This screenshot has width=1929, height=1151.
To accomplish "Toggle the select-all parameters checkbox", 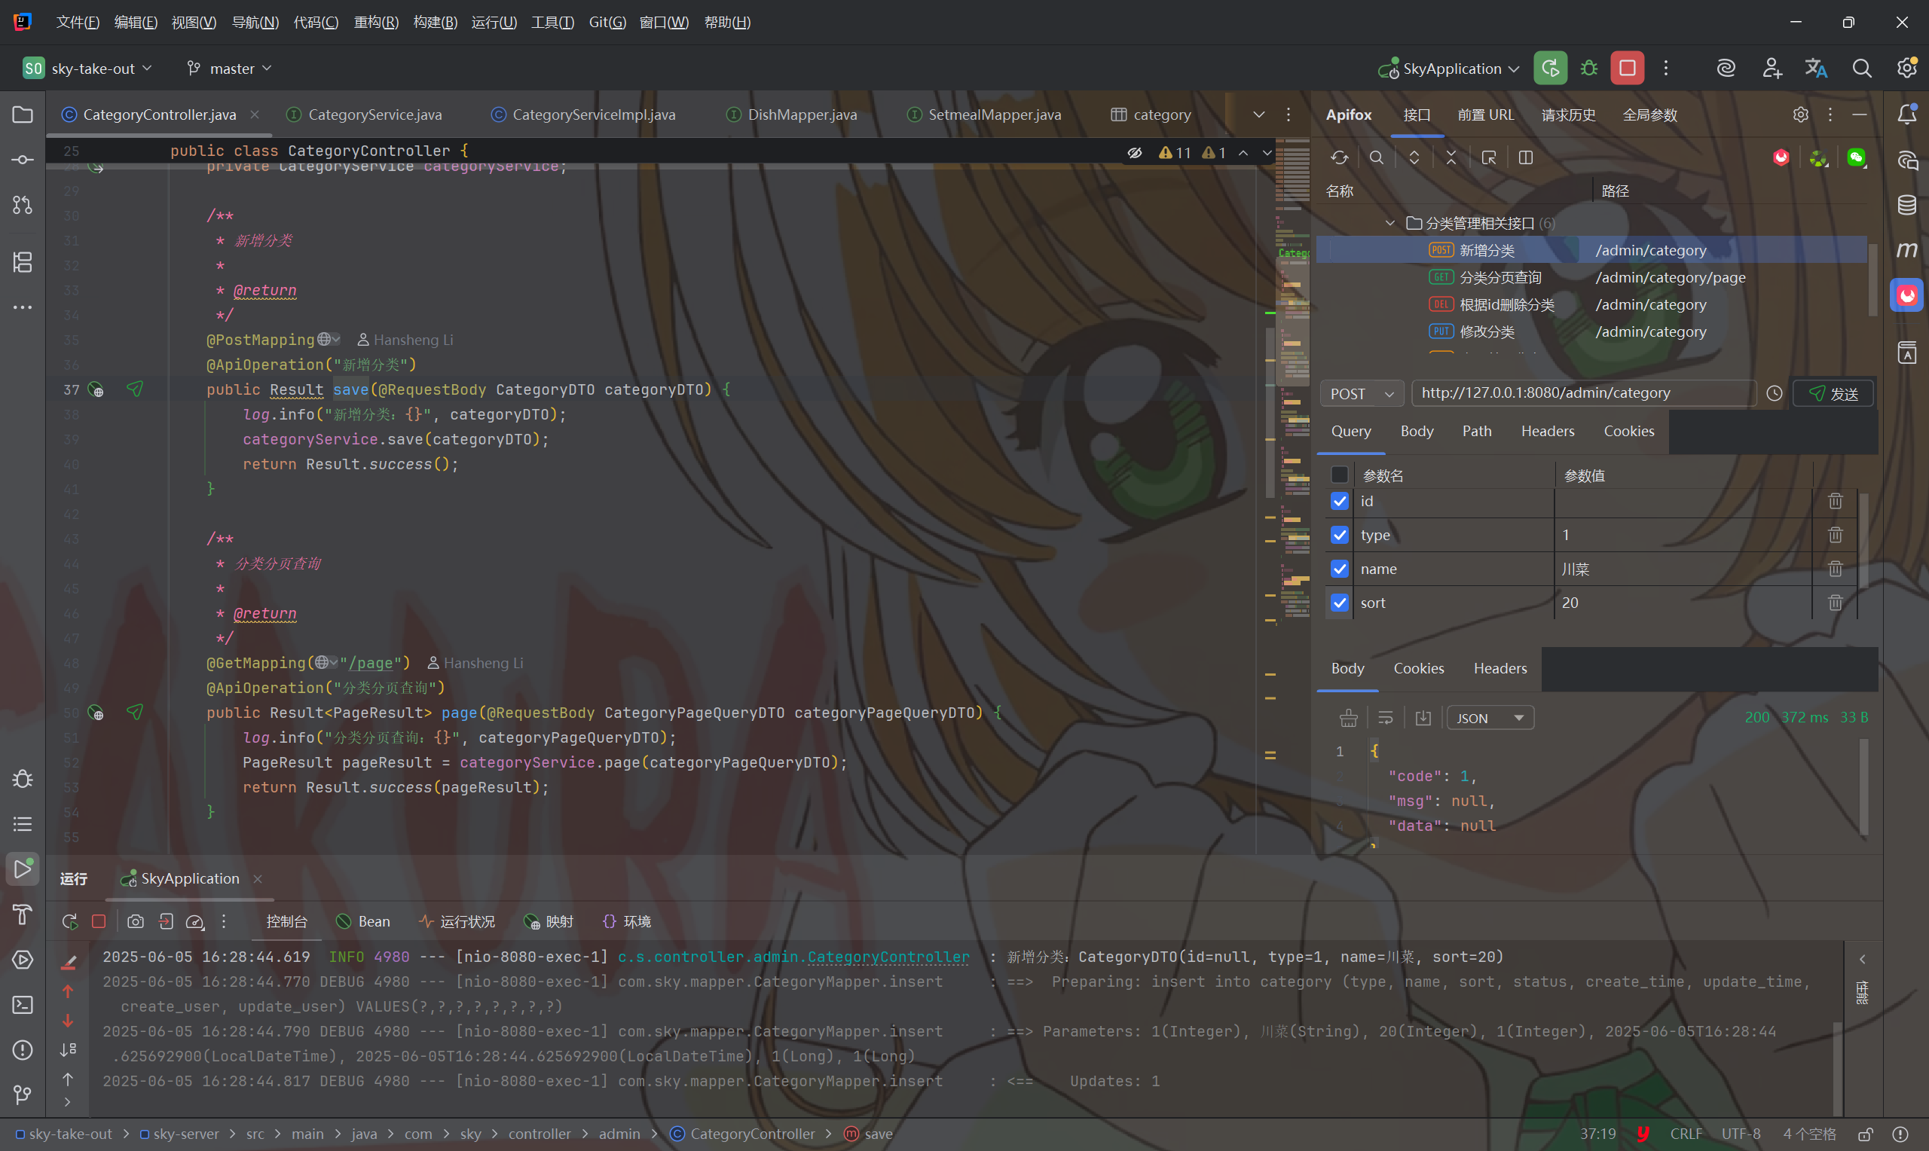I will pyautogui.click(x=1340, y=475).
